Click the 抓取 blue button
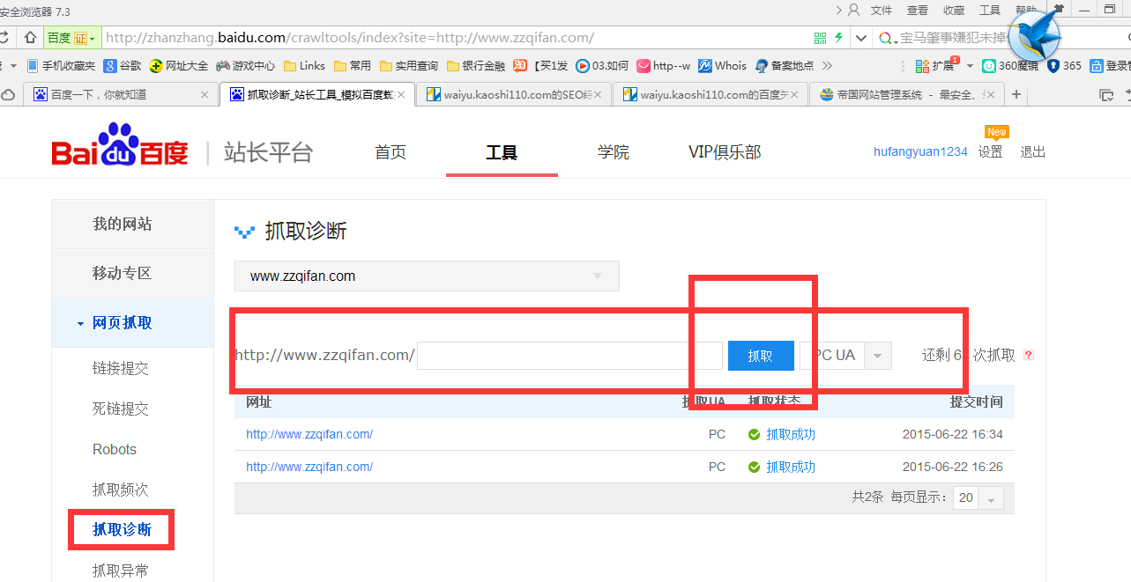The height and width of the screenshot is (582, 1131). tap(760, 355)
